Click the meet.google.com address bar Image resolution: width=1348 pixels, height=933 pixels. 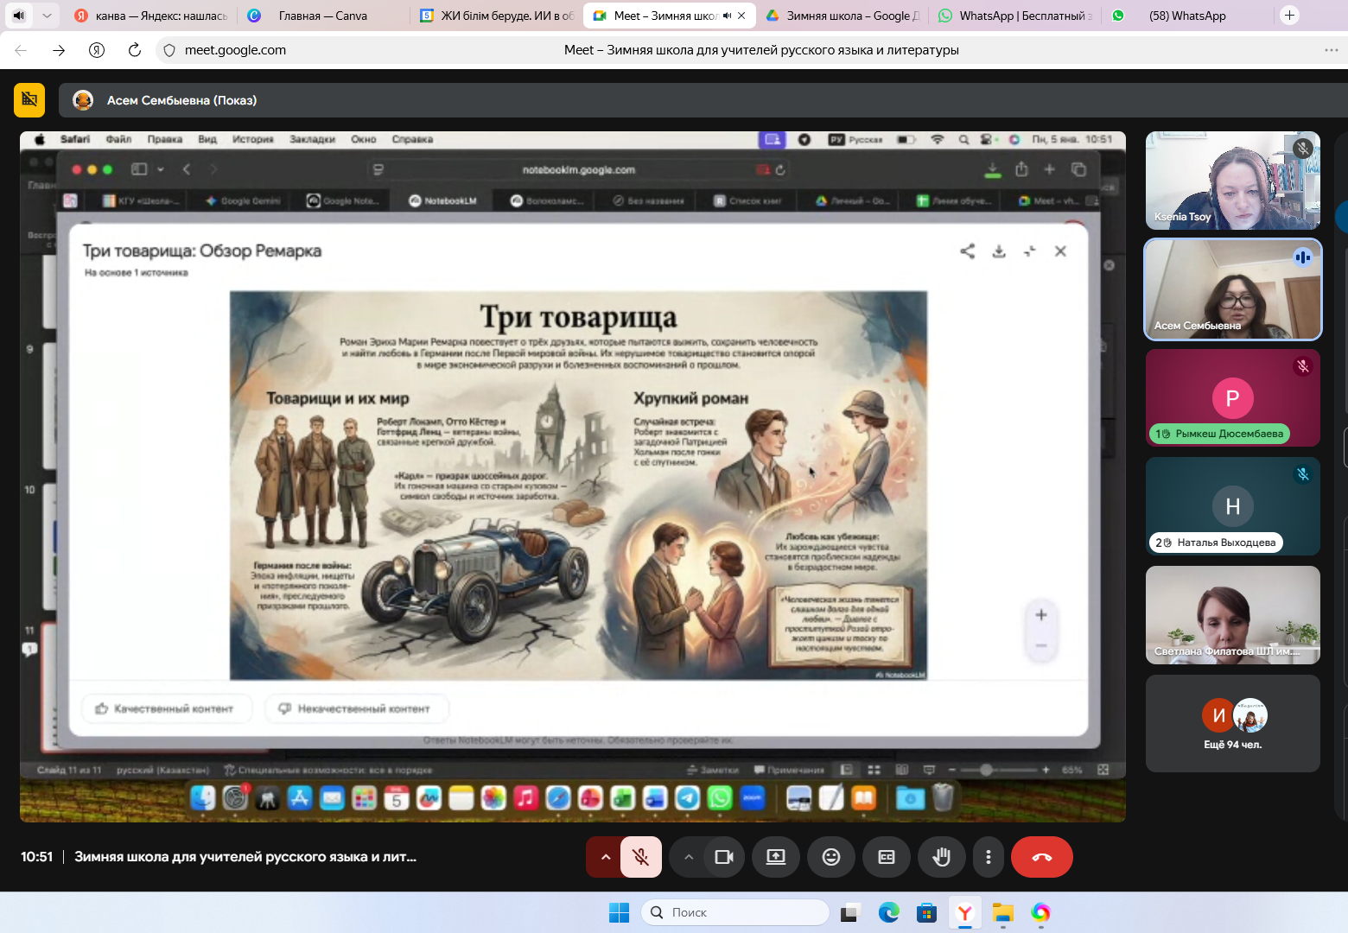tap(235, 50)
